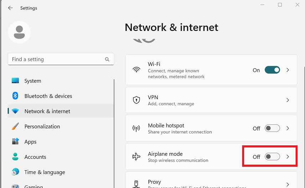
Task: Expand VPN settings chevron
Action: pos(288,100)
